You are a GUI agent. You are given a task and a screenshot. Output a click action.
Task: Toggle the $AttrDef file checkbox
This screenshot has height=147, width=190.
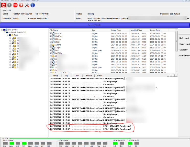(x=51, y=33)
